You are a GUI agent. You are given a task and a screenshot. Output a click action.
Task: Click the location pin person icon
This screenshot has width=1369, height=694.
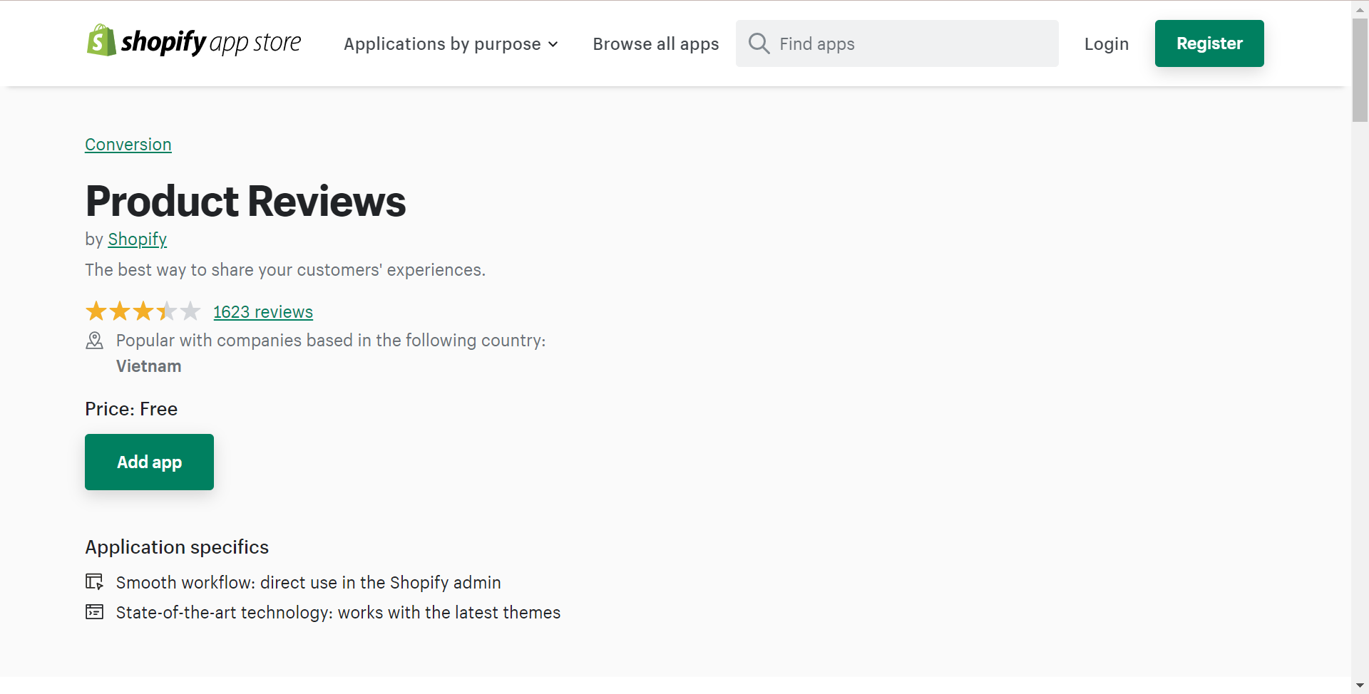tap(94, 341)
